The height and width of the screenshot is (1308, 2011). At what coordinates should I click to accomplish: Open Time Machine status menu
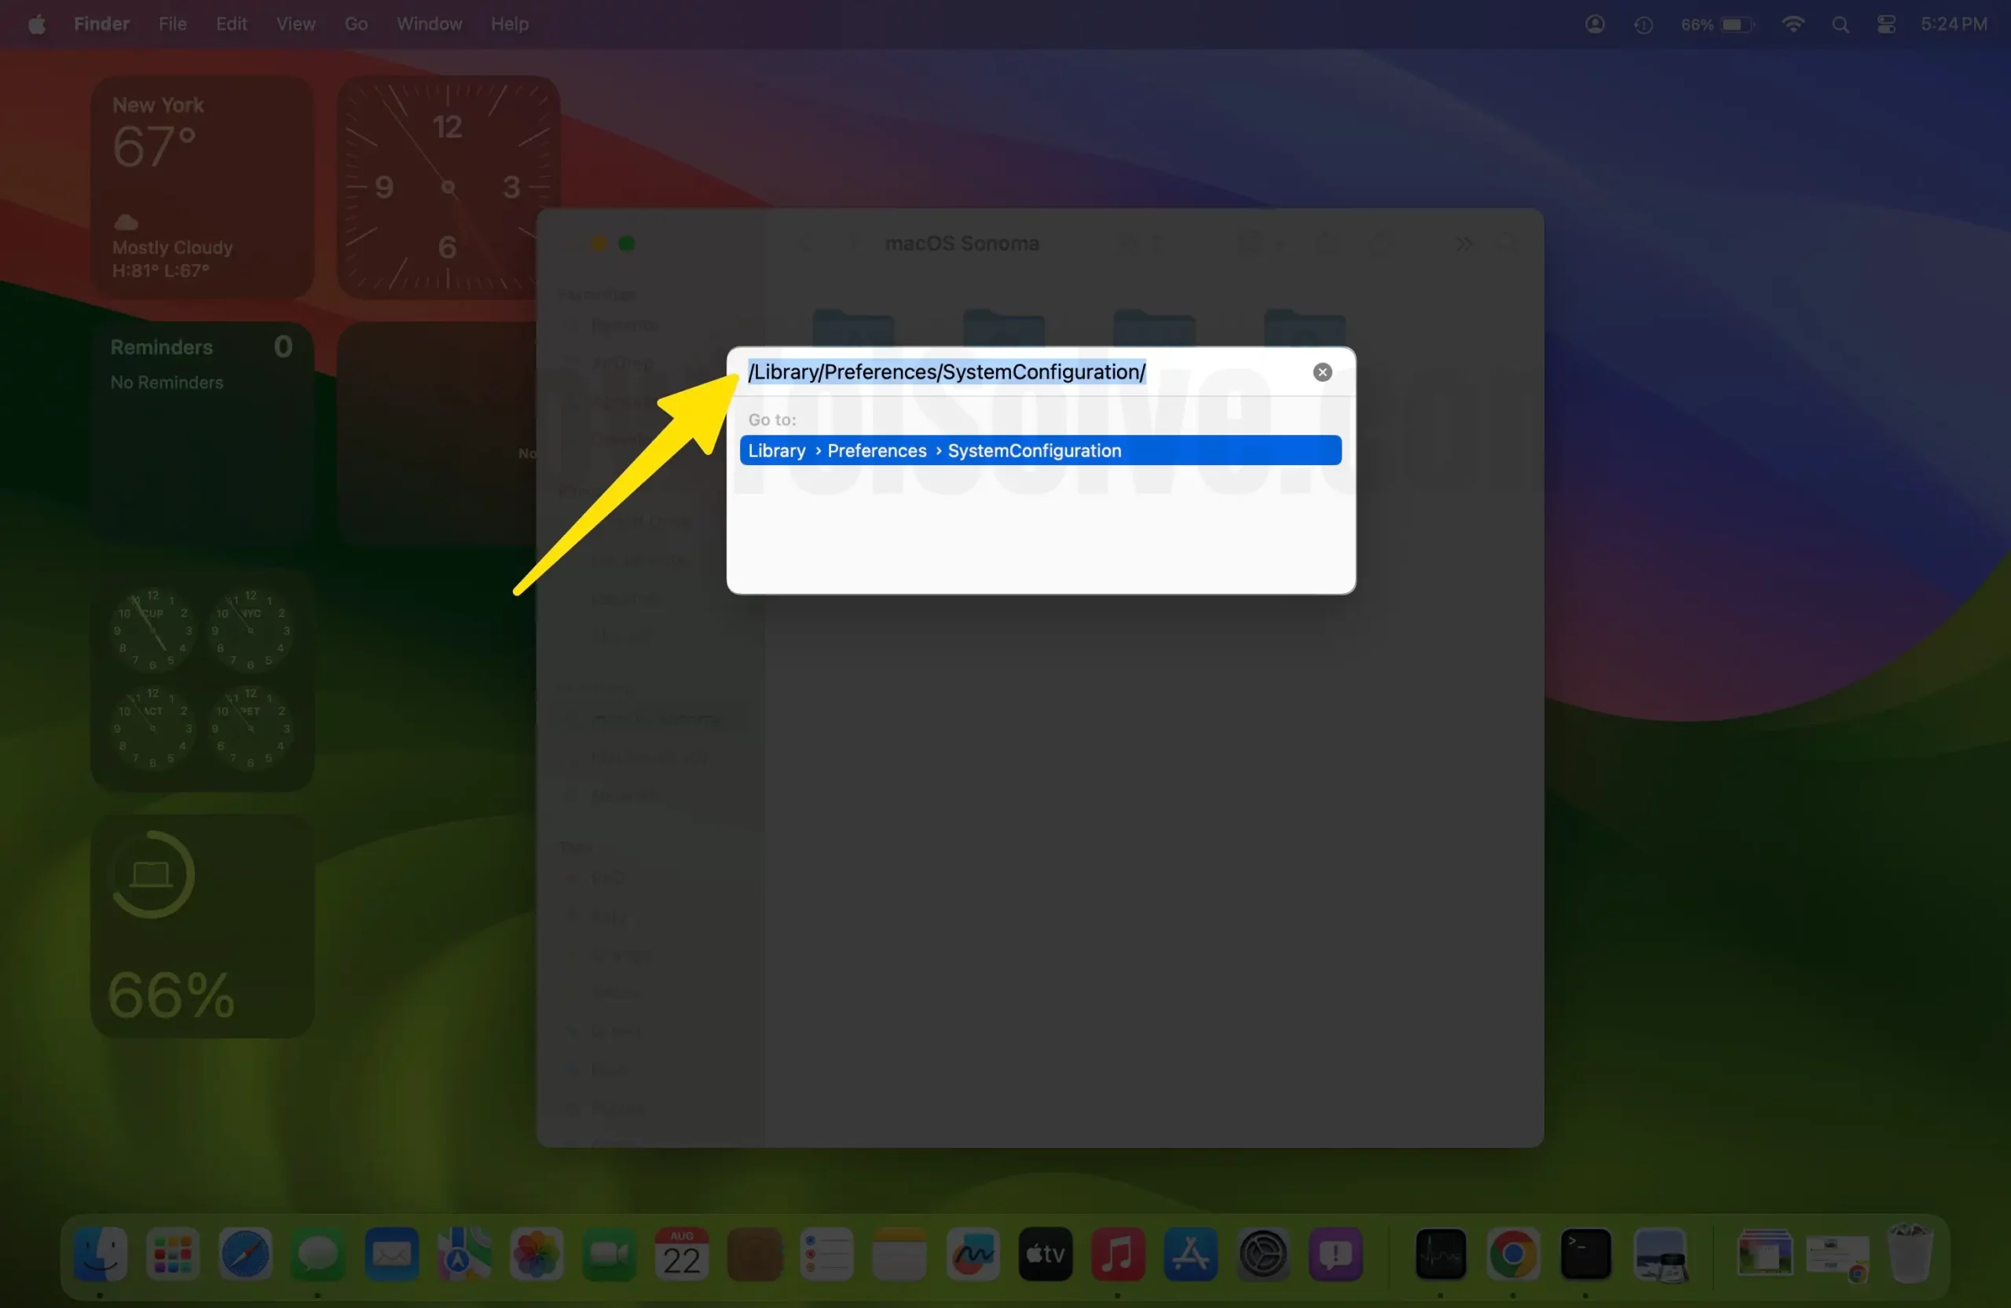pyautogui.click(x=1643, y=24)
